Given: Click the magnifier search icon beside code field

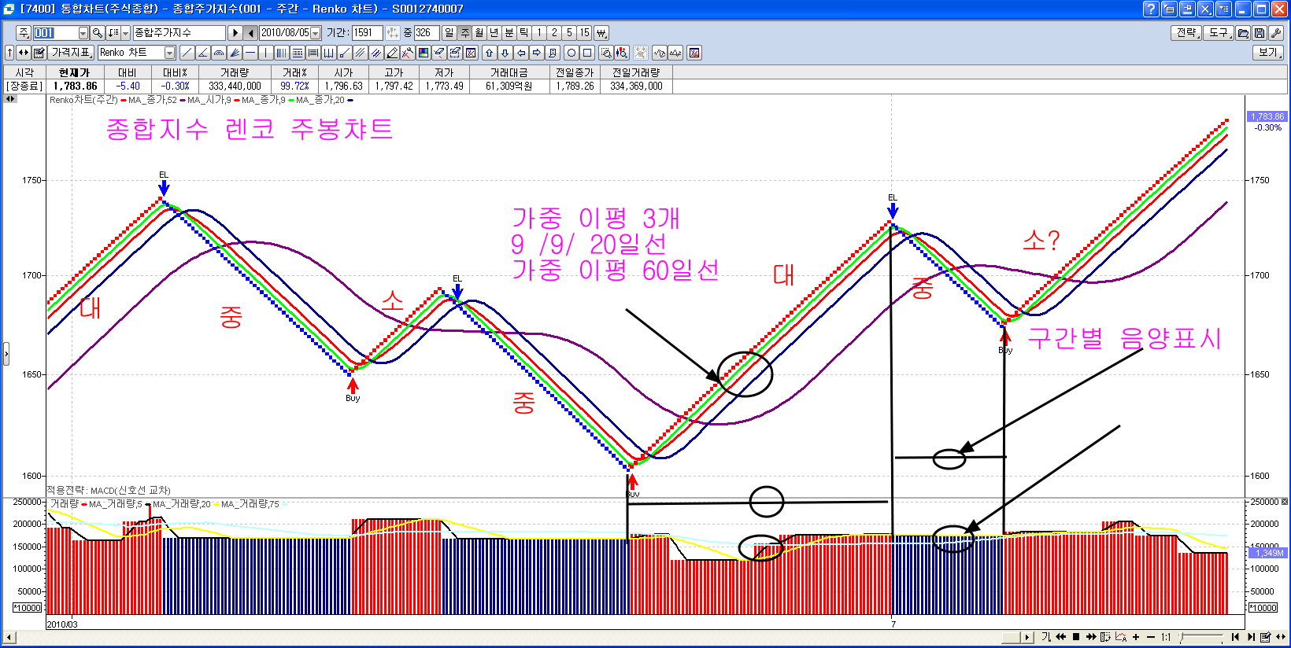Looking at the screenshot, I should [98, 33].
